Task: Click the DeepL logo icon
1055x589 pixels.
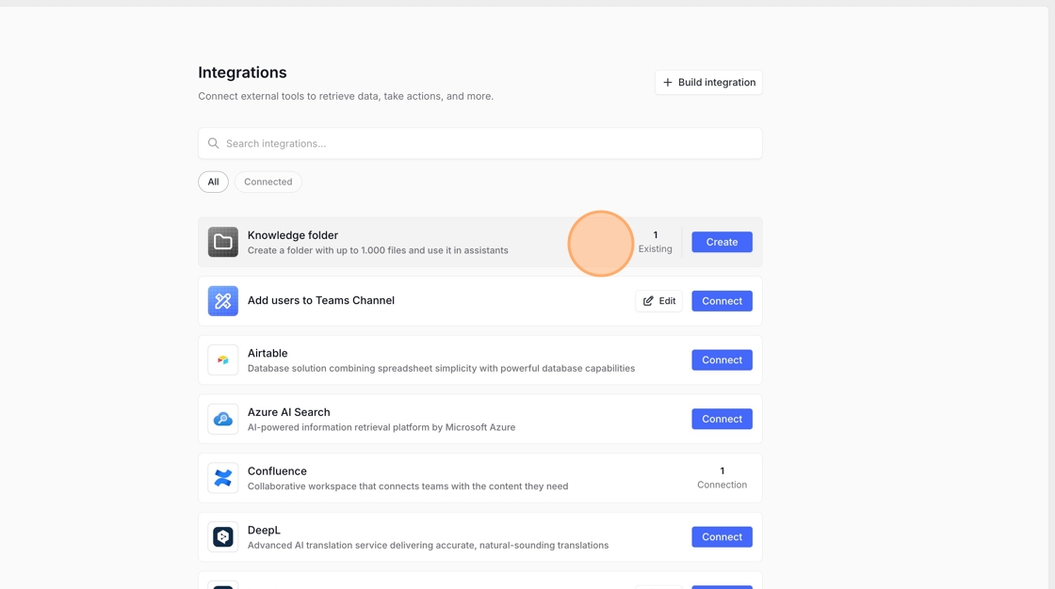Action: click(223, 537)
